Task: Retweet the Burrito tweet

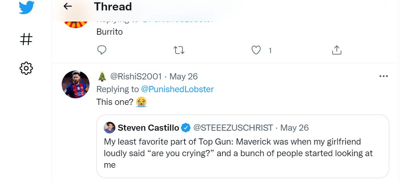Action: point(179,50)
